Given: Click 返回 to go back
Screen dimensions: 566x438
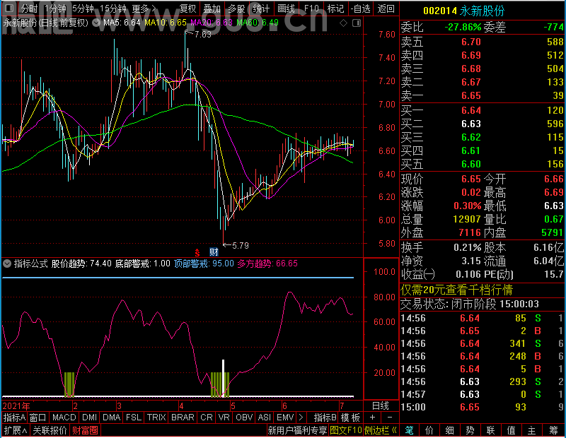Looking at the screenshot, I should point(386,8).
